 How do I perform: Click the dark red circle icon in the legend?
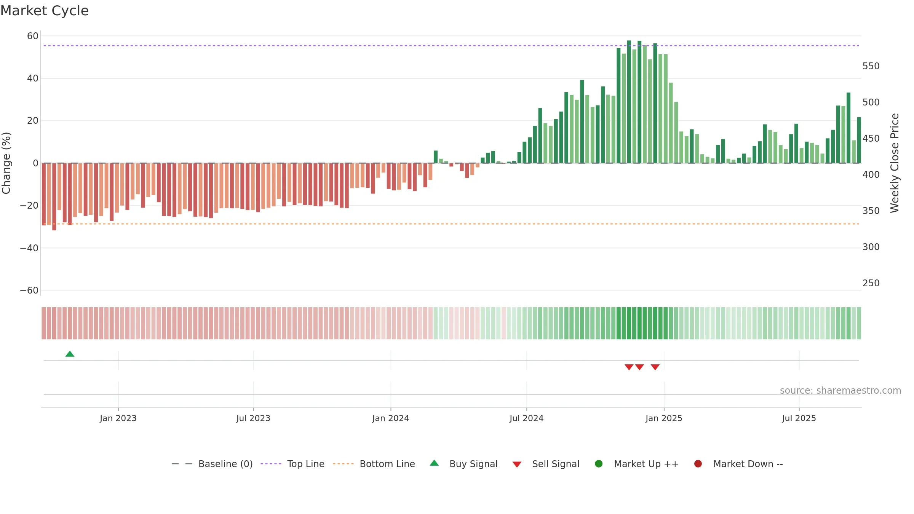click(x=698, y=464)
